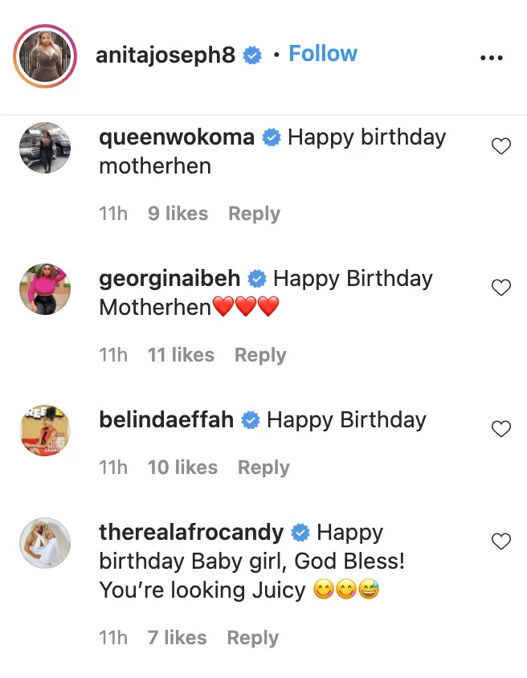
Task: View the 9 likes on queenwokoma's comment
Action: (178, 214)
